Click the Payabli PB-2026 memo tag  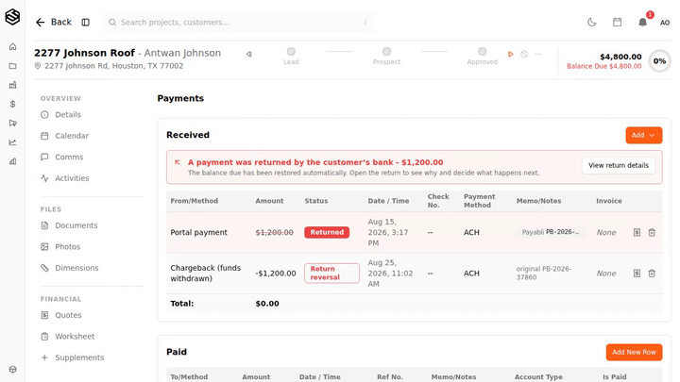pyautogui.click(x=551, y=232)
